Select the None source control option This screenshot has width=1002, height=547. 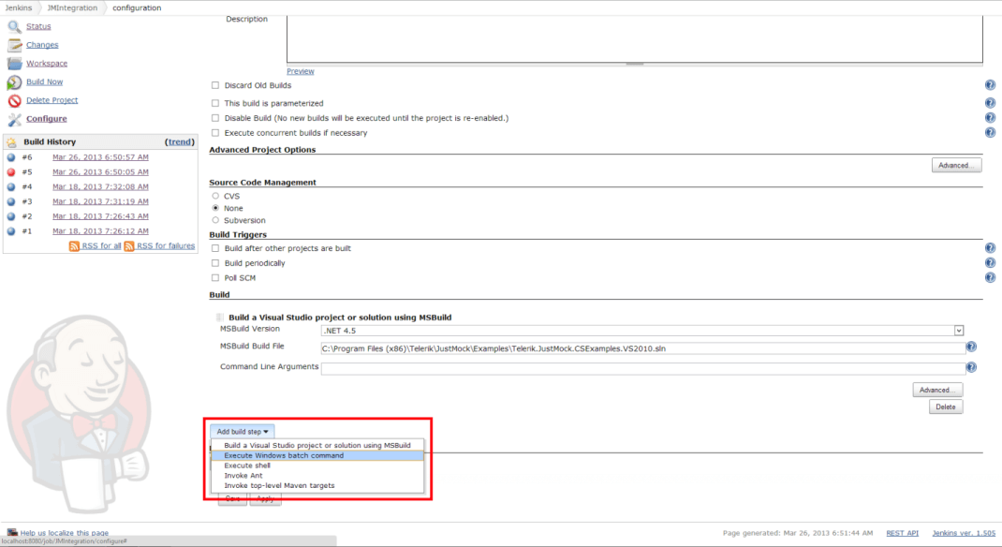pos(215,208)
